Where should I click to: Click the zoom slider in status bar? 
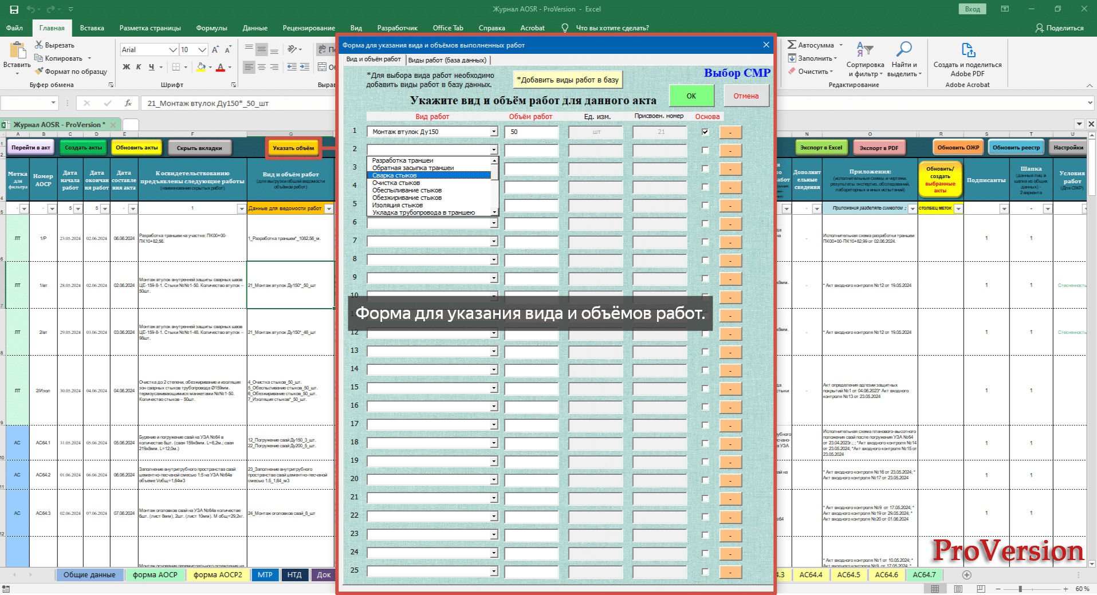(x=1020, y=589)
